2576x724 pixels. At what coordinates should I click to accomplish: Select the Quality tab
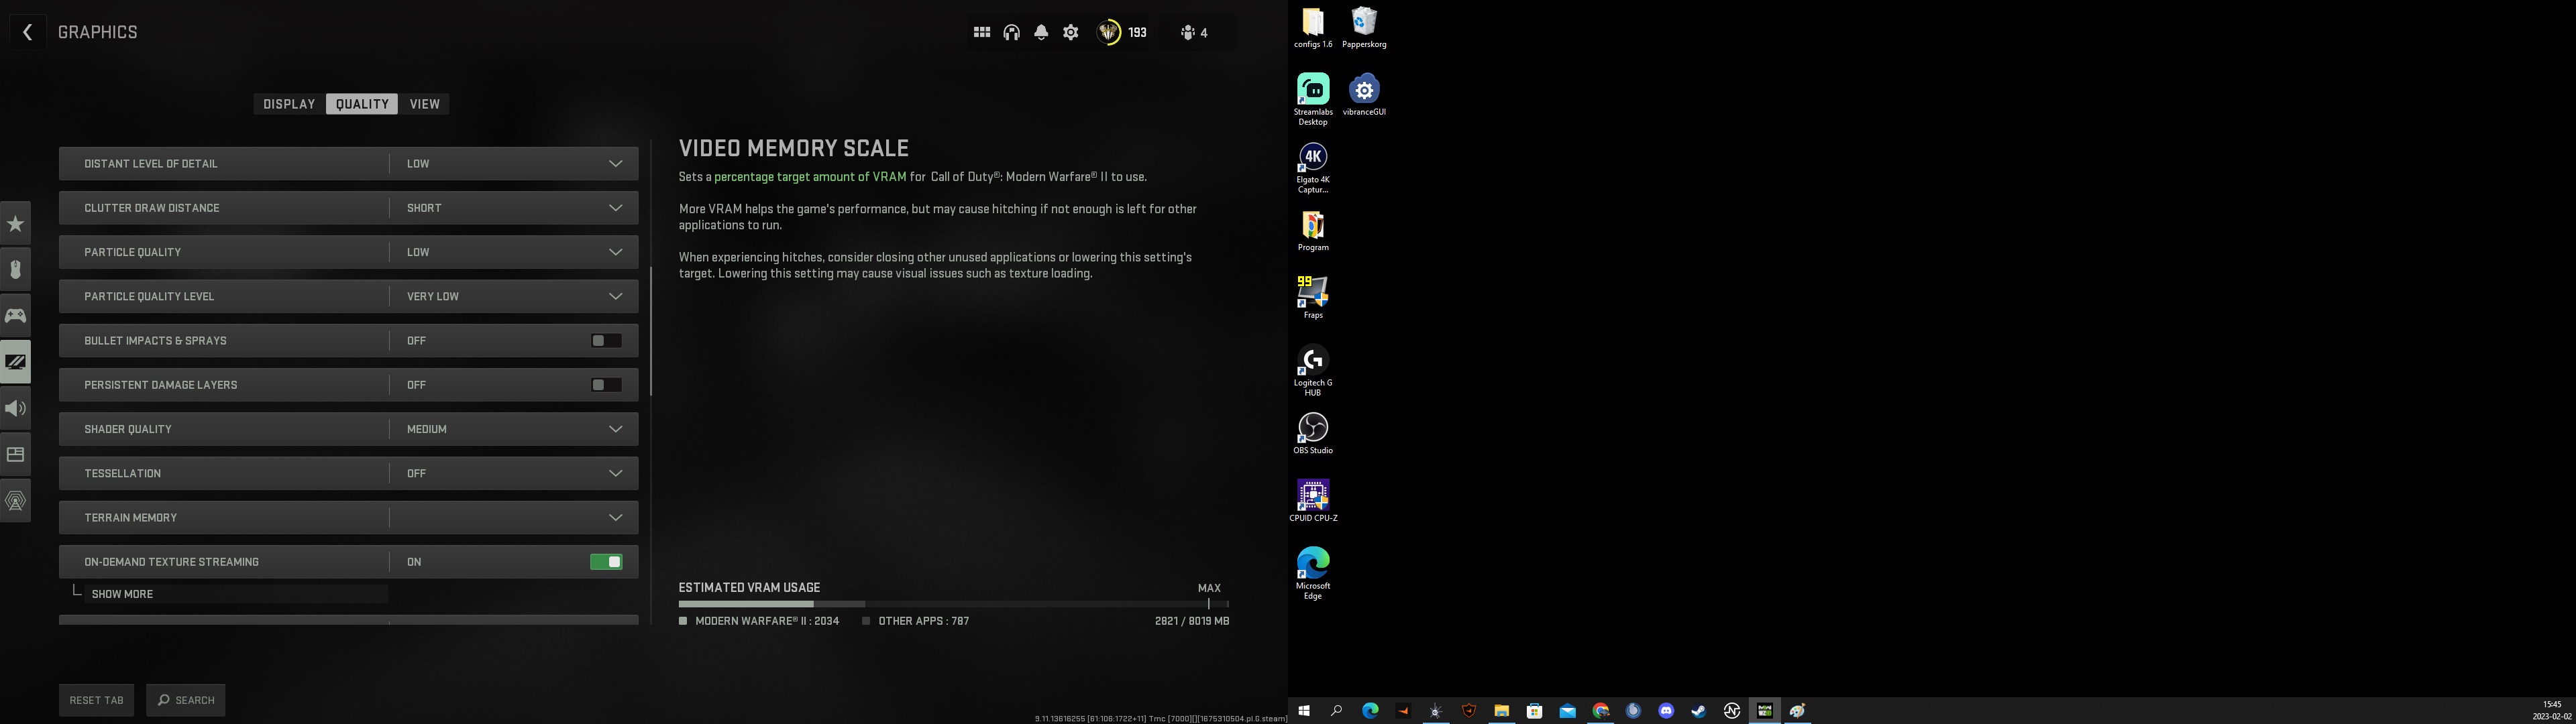tap(362, 104)
